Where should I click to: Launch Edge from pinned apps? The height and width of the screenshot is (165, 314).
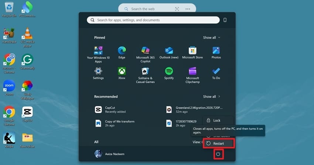(122, 52)
